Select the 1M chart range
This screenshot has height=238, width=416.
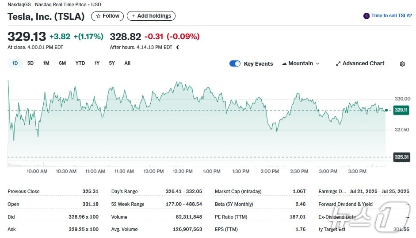tap(46, 63)
